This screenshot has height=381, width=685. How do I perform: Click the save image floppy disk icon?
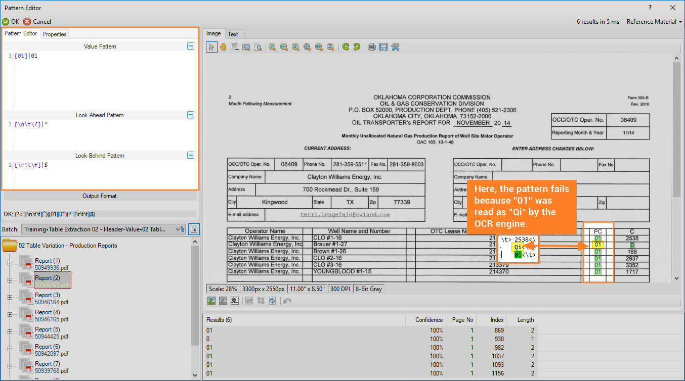pyautogui.click(x=383, y=47)
